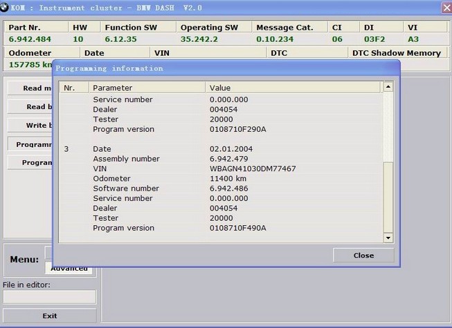Click the Value column header
This screenshot has height=328, width=452.
click(294, 88)
